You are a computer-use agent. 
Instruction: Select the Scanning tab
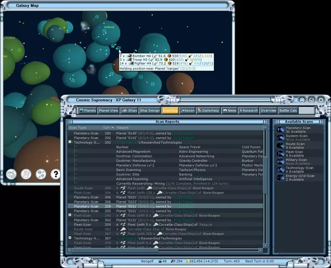pyautogui.click(x=170, y=110)
